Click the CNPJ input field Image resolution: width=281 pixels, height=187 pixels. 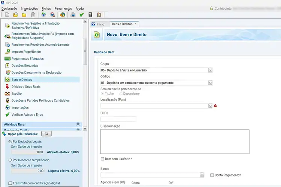coord(118,119)
